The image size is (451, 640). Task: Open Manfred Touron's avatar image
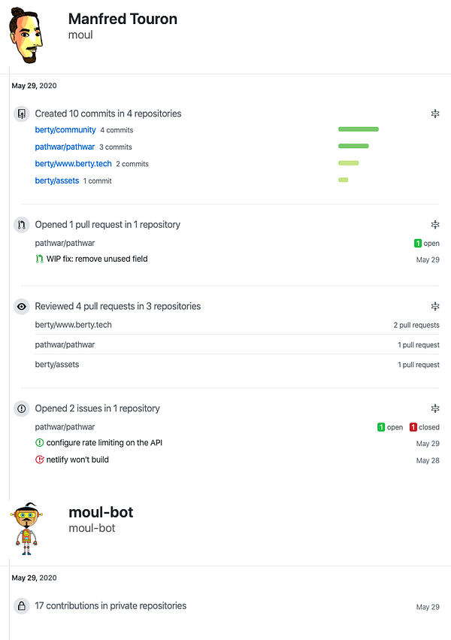pos(26,35)
